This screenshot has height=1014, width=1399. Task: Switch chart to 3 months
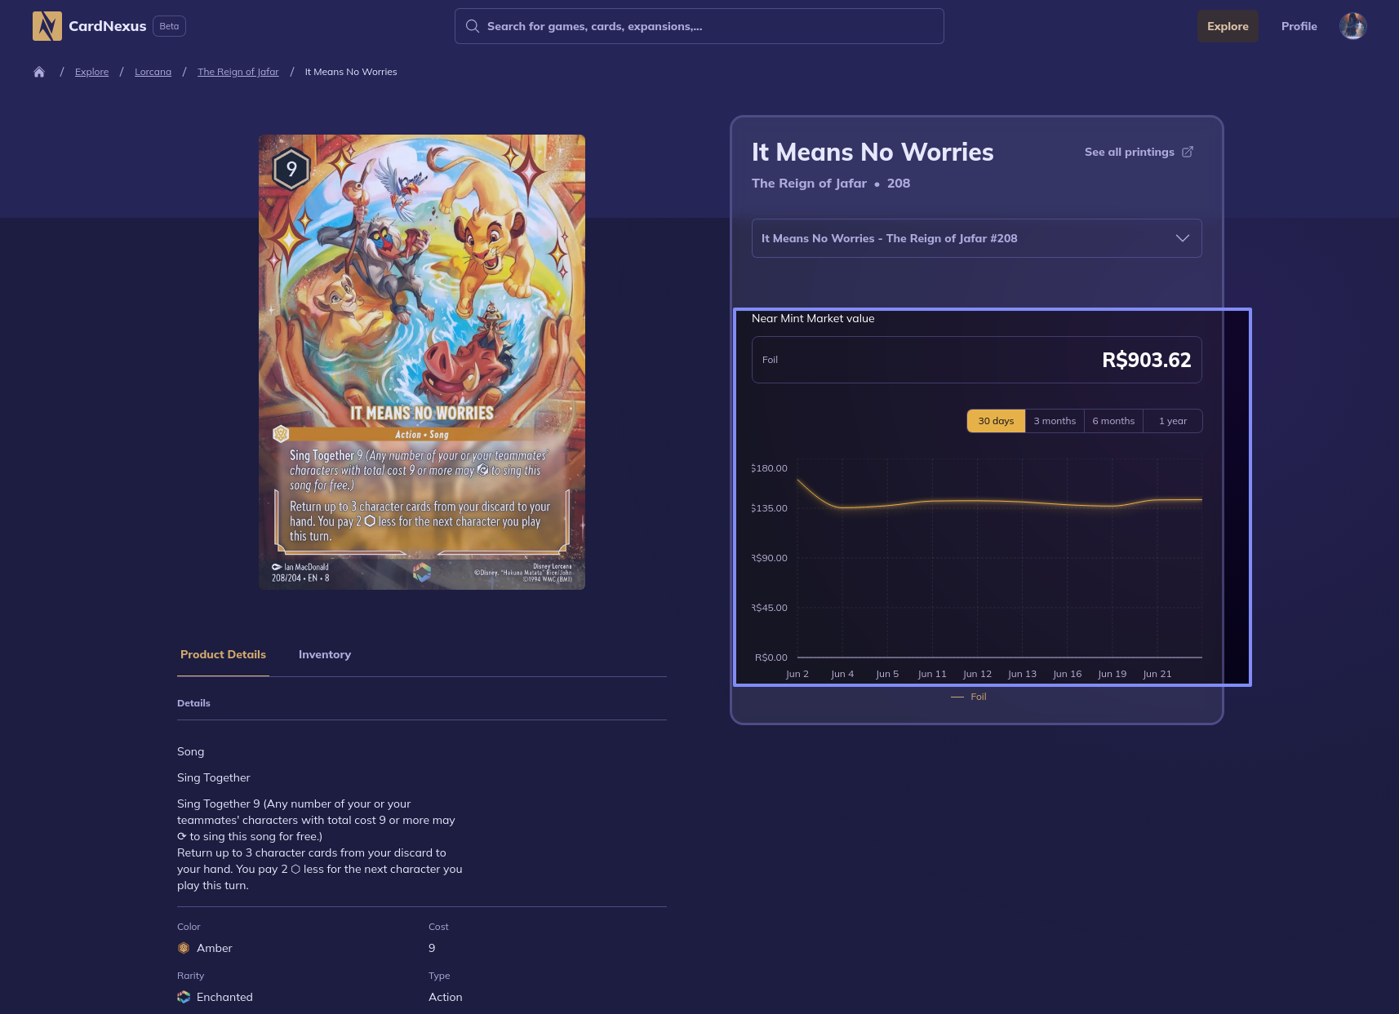pyautogui.click(x=1055, y=421)
